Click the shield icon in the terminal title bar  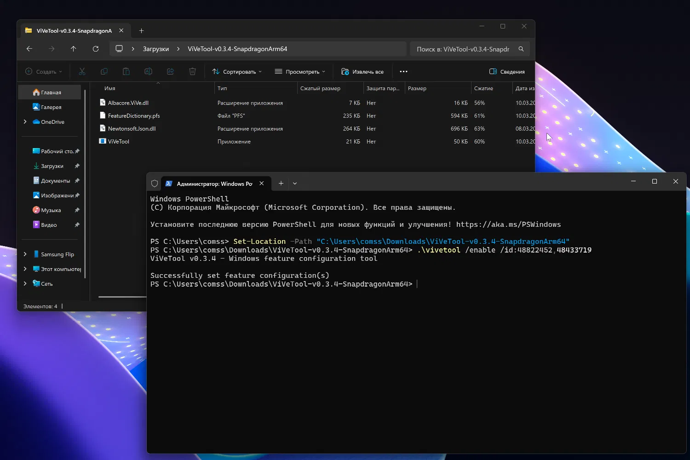point(155,184)
